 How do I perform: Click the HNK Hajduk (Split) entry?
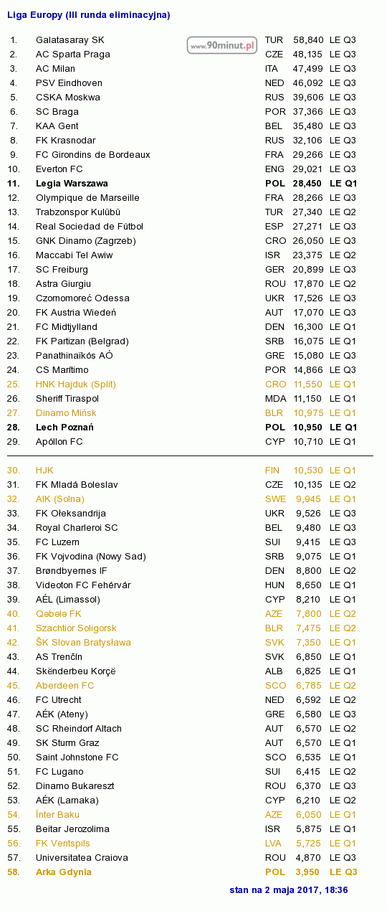(x=75, y=384)
